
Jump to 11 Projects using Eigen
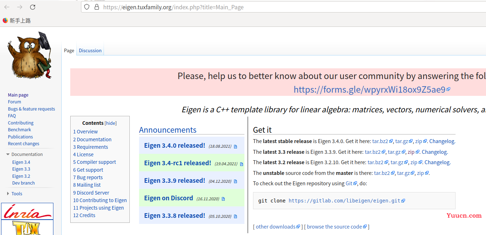click(x=99, y=208)
